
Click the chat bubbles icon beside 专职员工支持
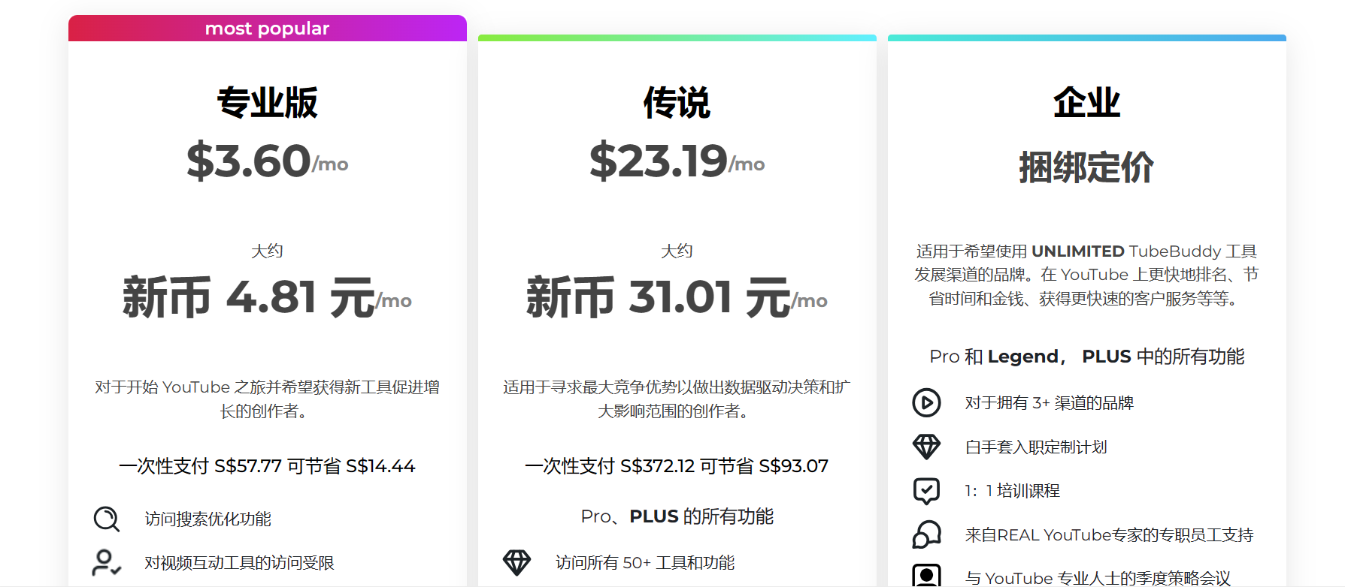coord(926,535)
